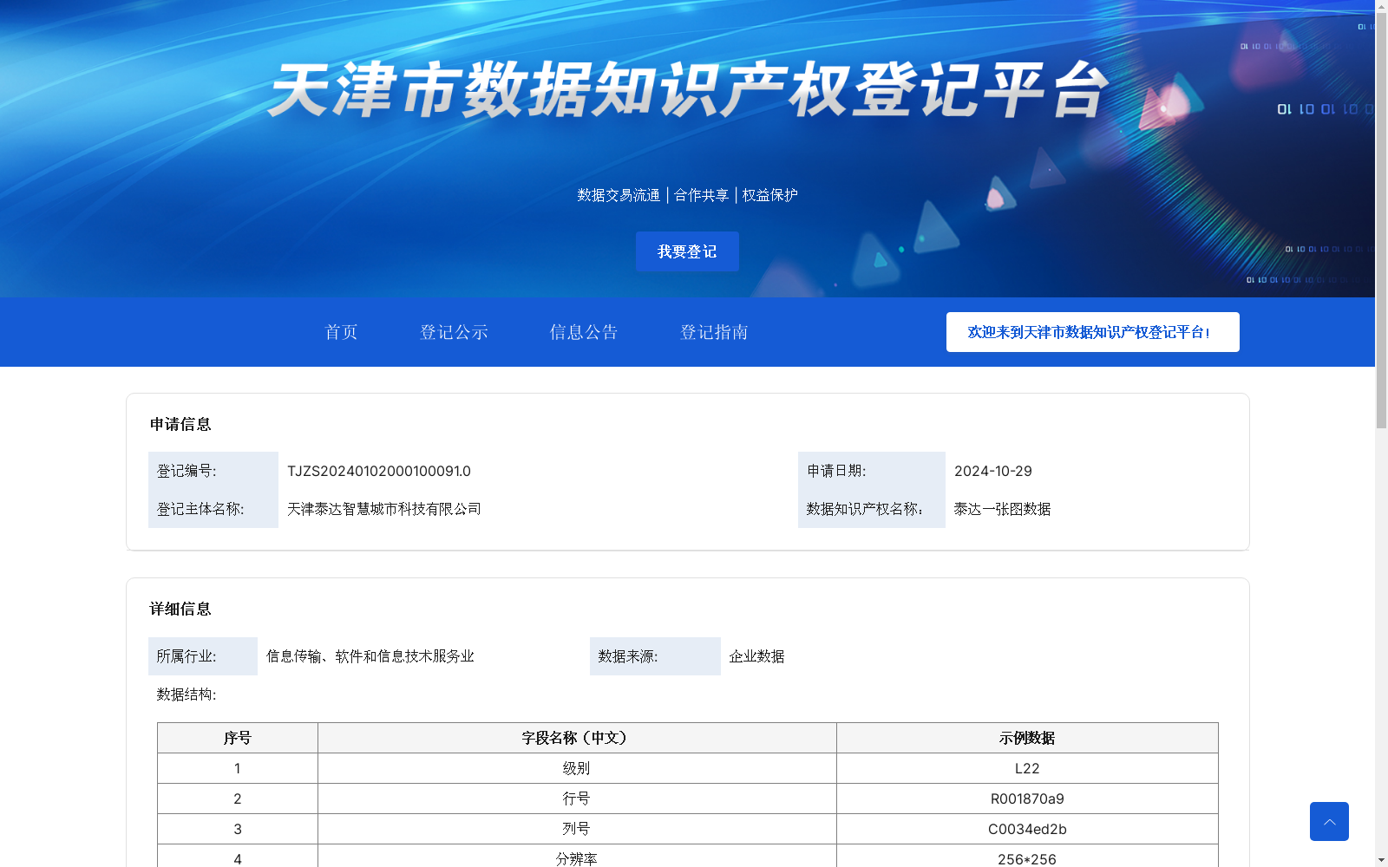
Task: Click the 字段名称（中文） column header
Action: tap(577, 738)
